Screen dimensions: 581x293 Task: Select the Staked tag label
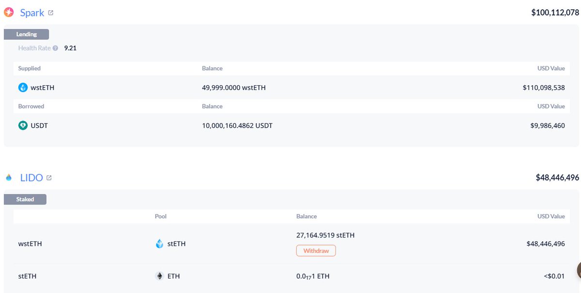[x=25, y=199]
